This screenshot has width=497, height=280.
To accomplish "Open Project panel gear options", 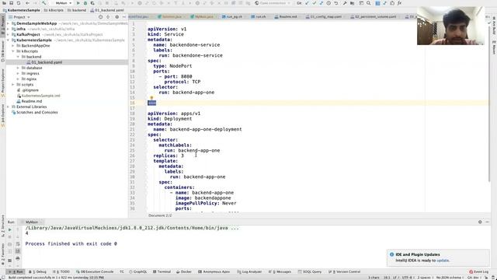I will pyautogui.click(x=116, y=17).
